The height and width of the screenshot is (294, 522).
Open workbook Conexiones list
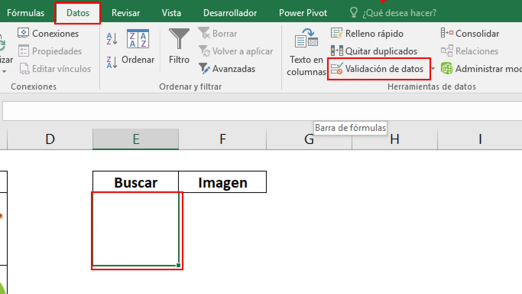click(x=48, y=34)
